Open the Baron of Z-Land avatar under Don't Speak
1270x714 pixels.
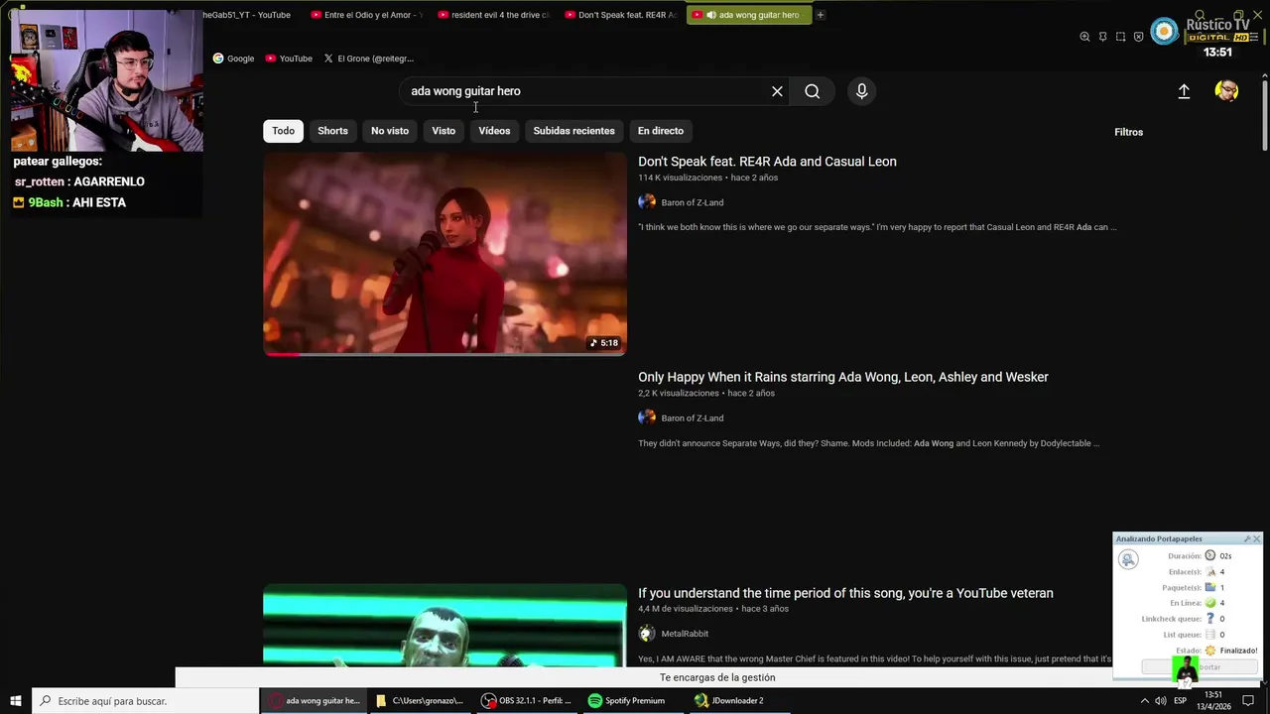647,202
